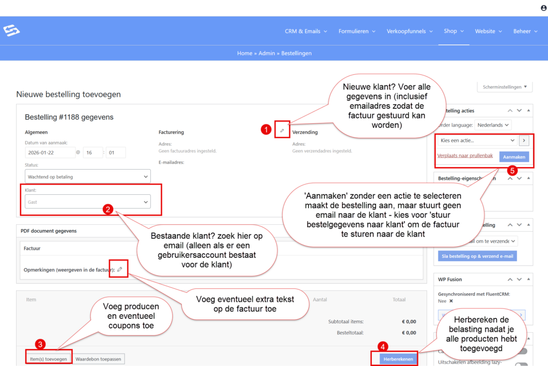
Task: Click the pencil icon next to Opmerkingen
Action: (119, 269)
